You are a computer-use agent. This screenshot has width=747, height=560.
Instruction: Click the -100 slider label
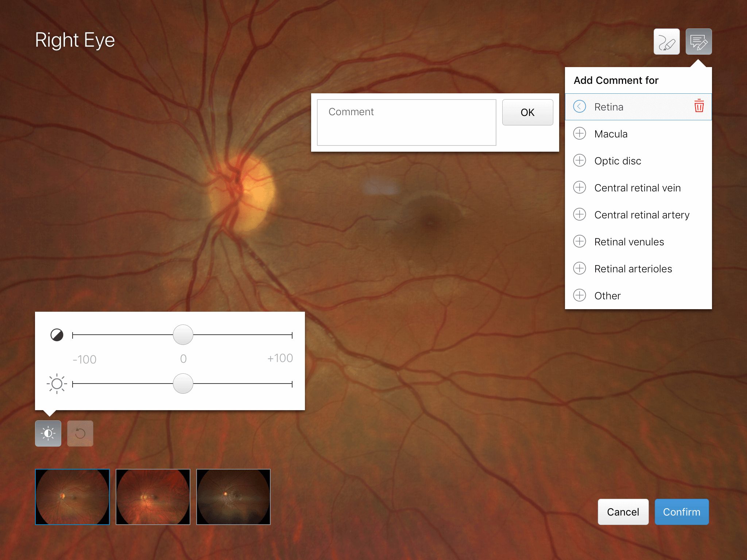tap(84, 359)
